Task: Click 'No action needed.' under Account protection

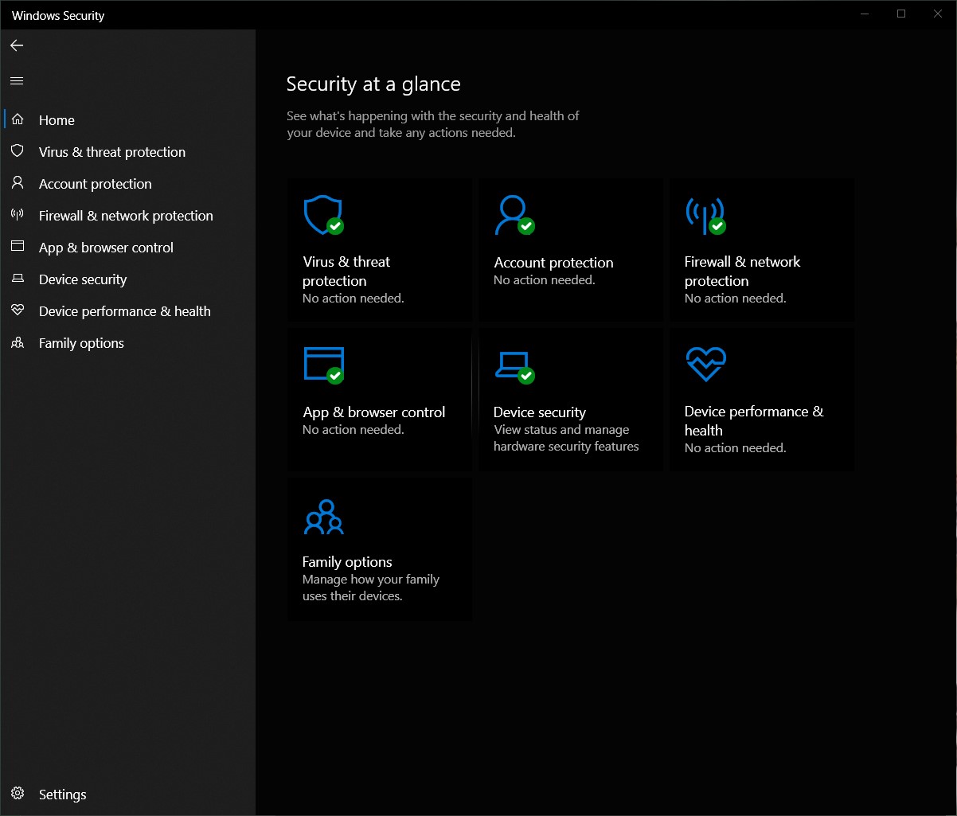Action: coord(545,280)
